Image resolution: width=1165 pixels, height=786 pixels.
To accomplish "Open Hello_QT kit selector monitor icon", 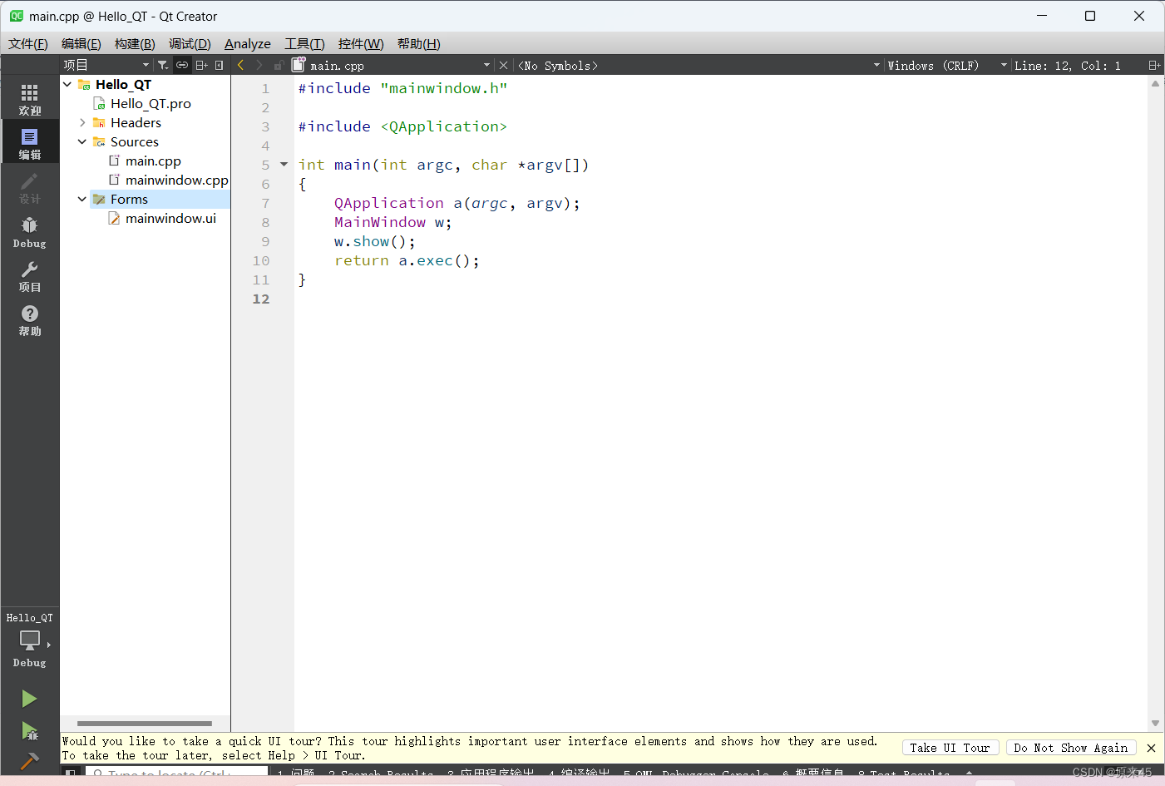I will 30,640.
